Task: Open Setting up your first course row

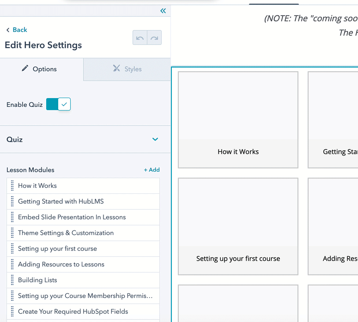Action: (x=83, y=248)
